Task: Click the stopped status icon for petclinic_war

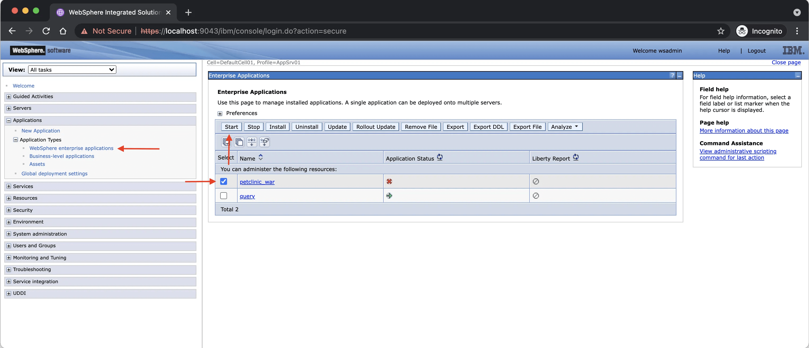Action: [389, 181]
